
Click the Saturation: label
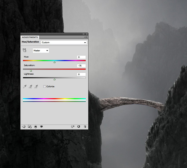(29, 65)
